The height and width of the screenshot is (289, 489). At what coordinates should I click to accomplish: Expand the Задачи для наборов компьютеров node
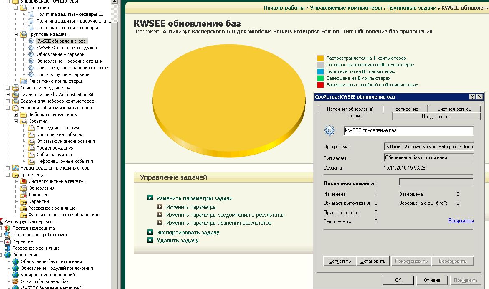pyautogui.click(x=8, y=101)
